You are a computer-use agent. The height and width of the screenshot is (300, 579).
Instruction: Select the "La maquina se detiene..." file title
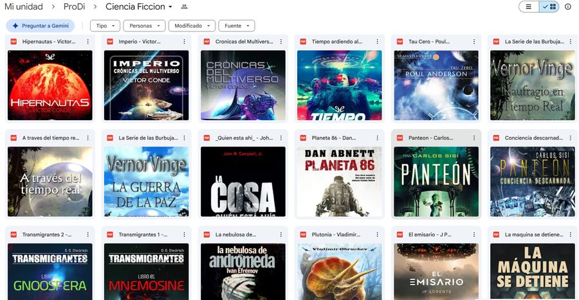click(534, 234)
